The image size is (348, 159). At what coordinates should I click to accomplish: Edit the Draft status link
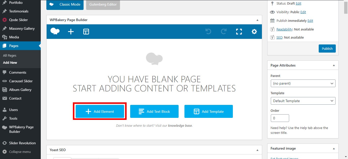pyautogui.click(x=298, y=3)
